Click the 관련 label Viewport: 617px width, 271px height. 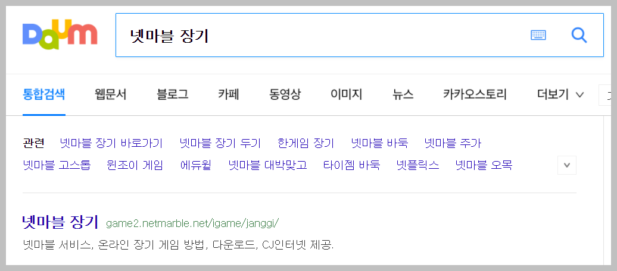(x=33, y=143)
